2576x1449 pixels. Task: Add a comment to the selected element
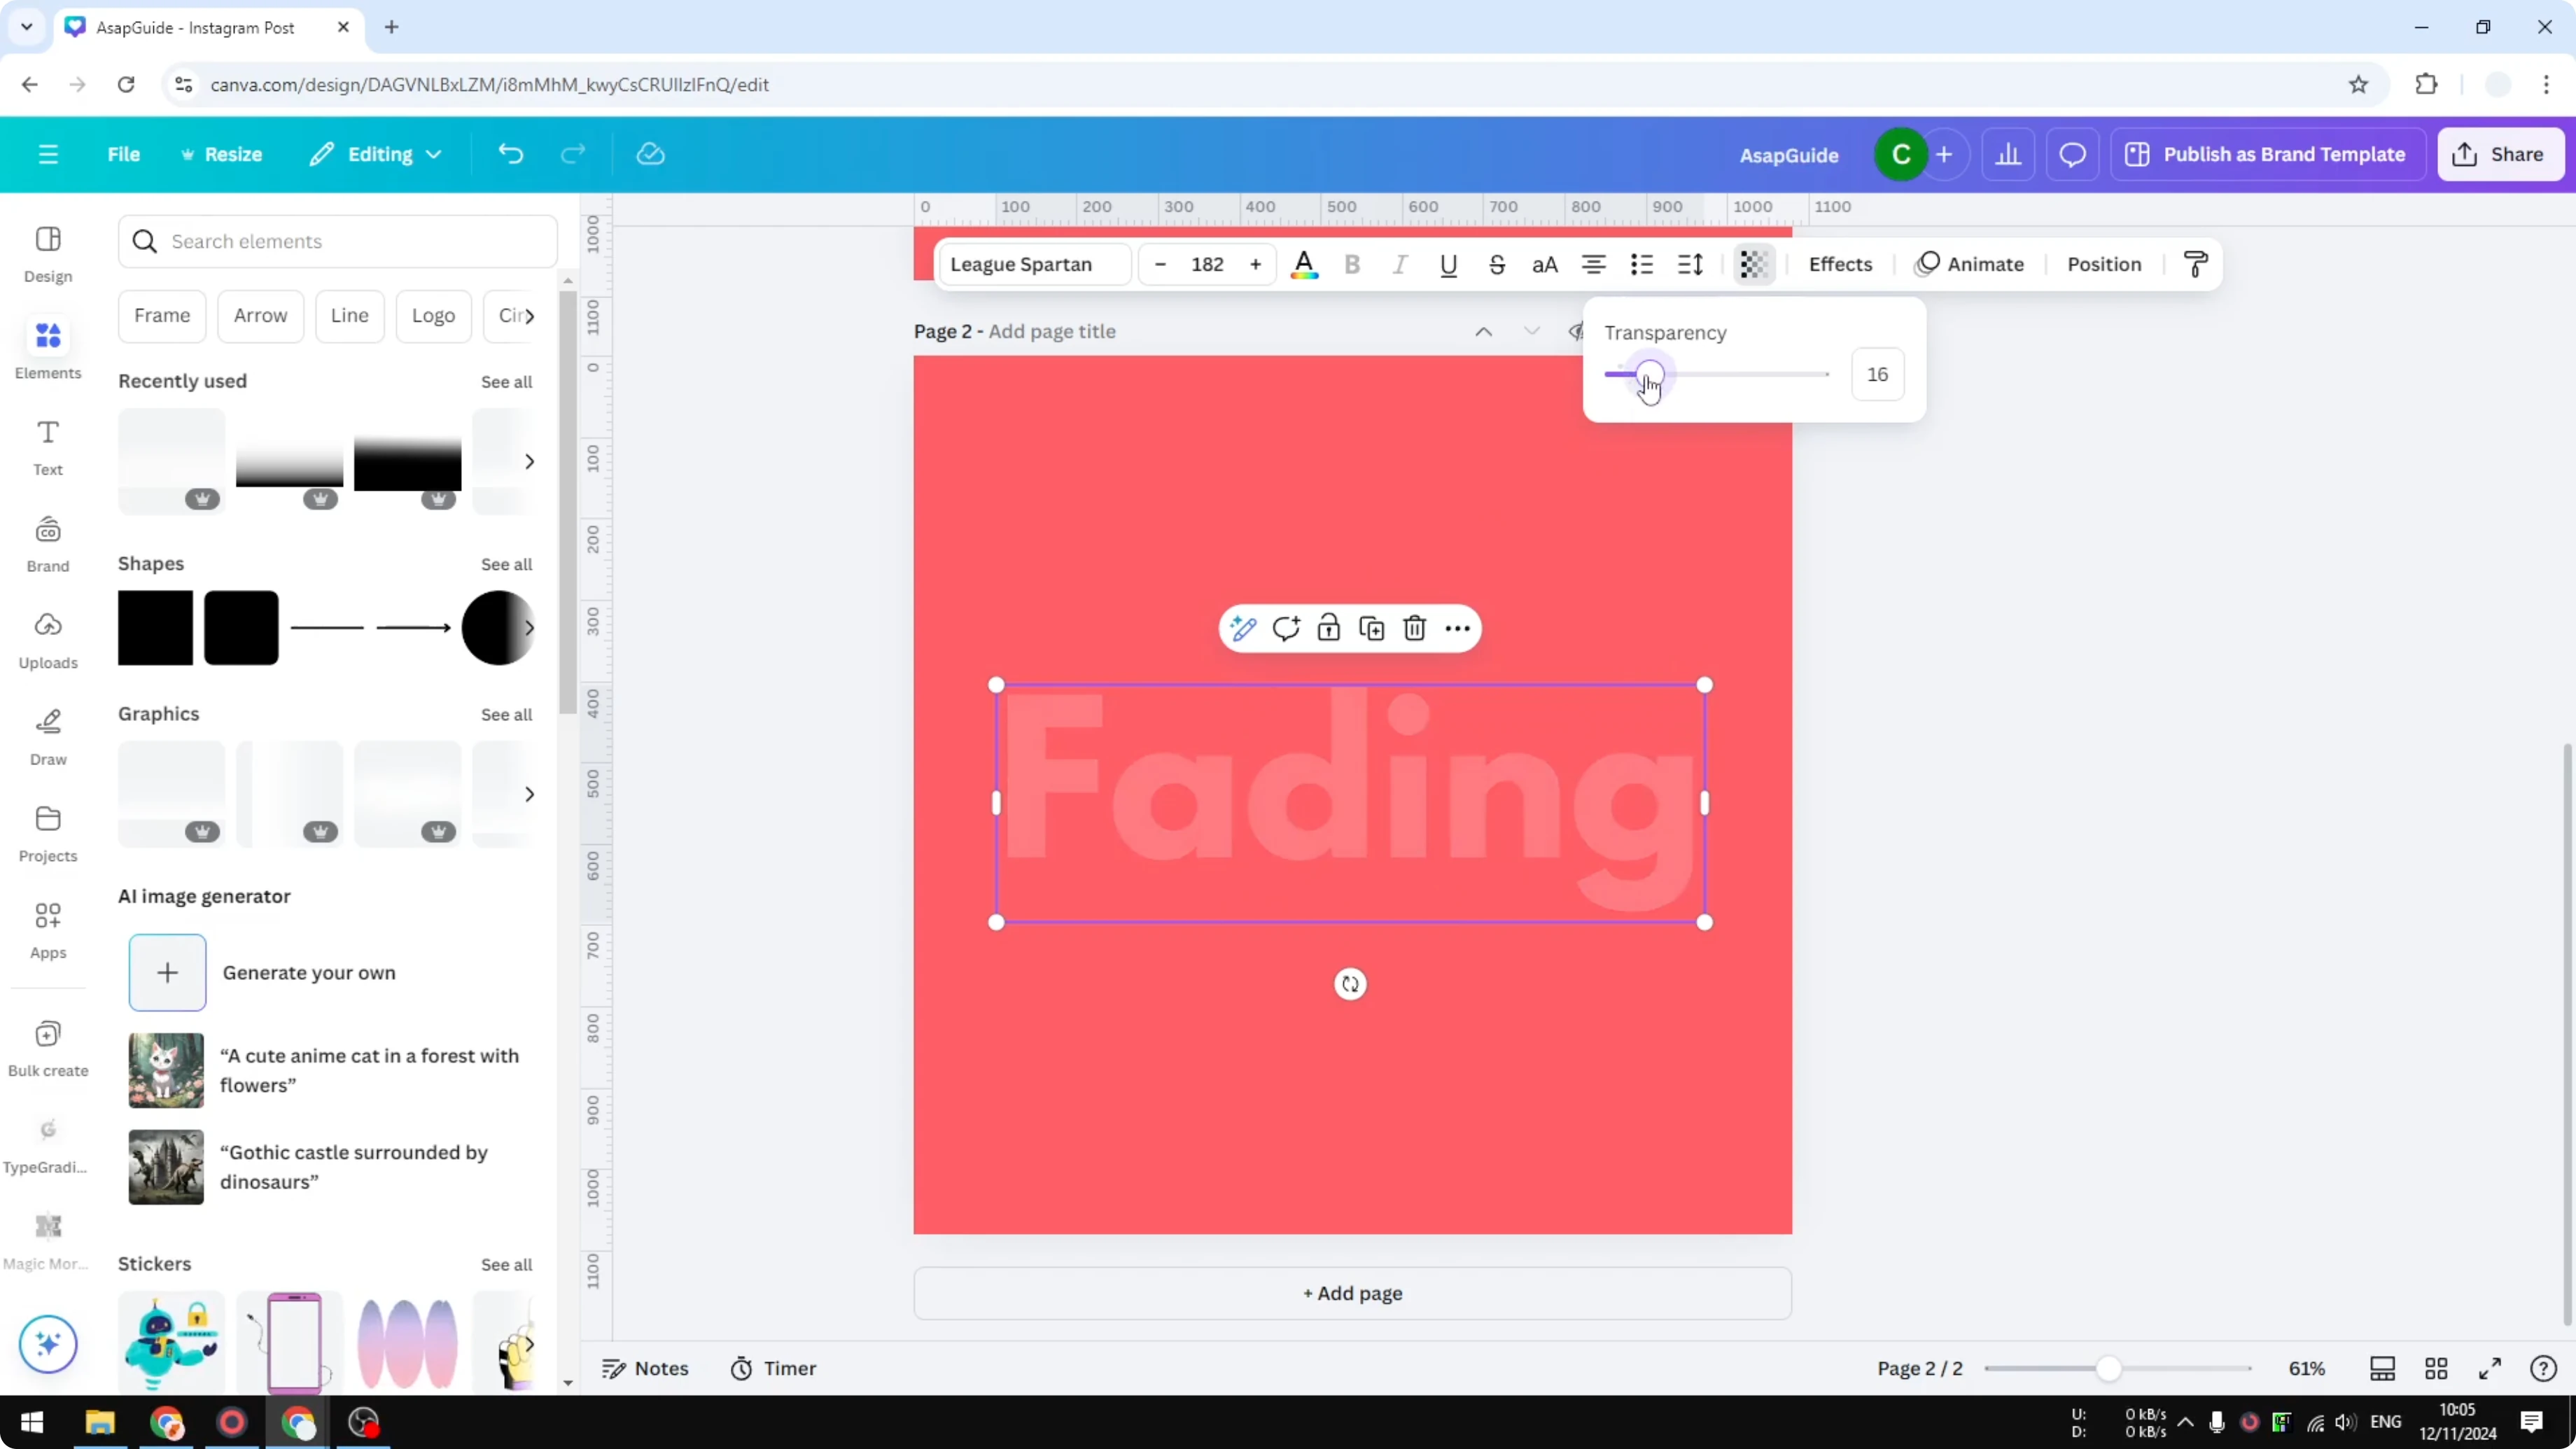[x=1286, y=628]
